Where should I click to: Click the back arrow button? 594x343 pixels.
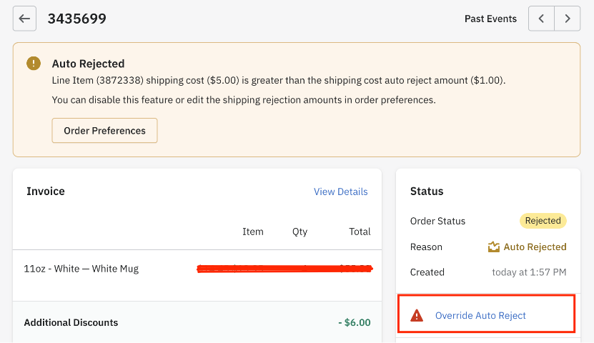click(25, 19)
